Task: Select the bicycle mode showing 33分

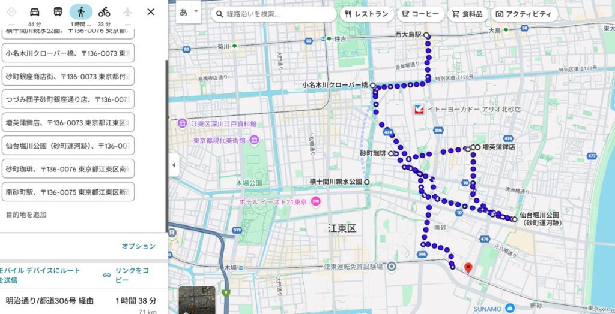Action: (x=105, y=12)
